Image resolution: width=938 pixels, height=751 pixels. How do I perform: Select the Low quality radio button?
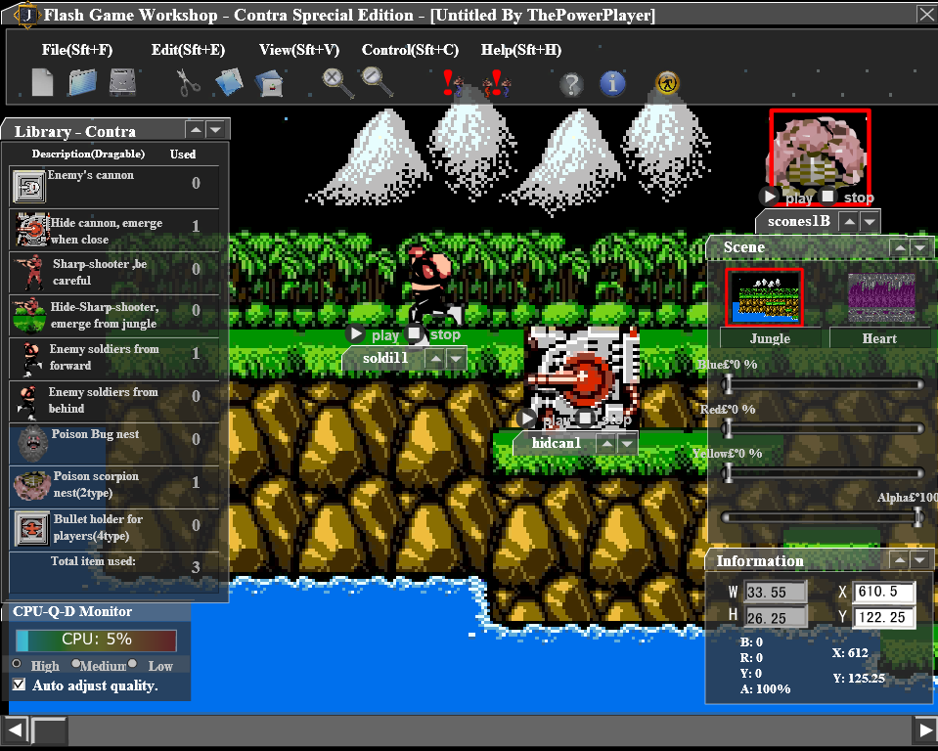pyautogui.click(x=132, y=663)
